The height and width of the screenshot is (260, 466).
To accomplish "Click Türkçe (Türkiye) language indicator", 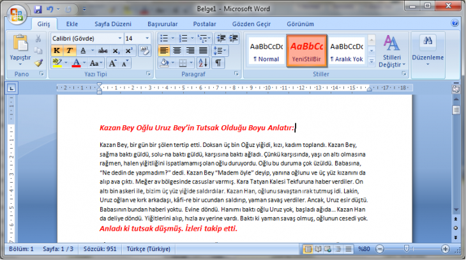I will coord(148,249).
